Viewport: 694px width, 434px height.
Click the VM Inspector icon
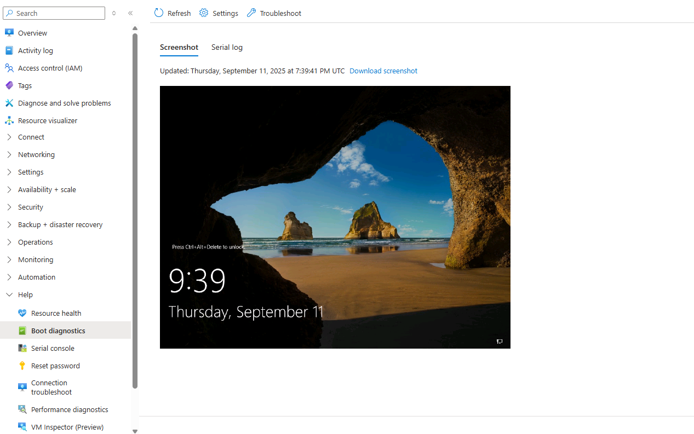tap(22, 427)
